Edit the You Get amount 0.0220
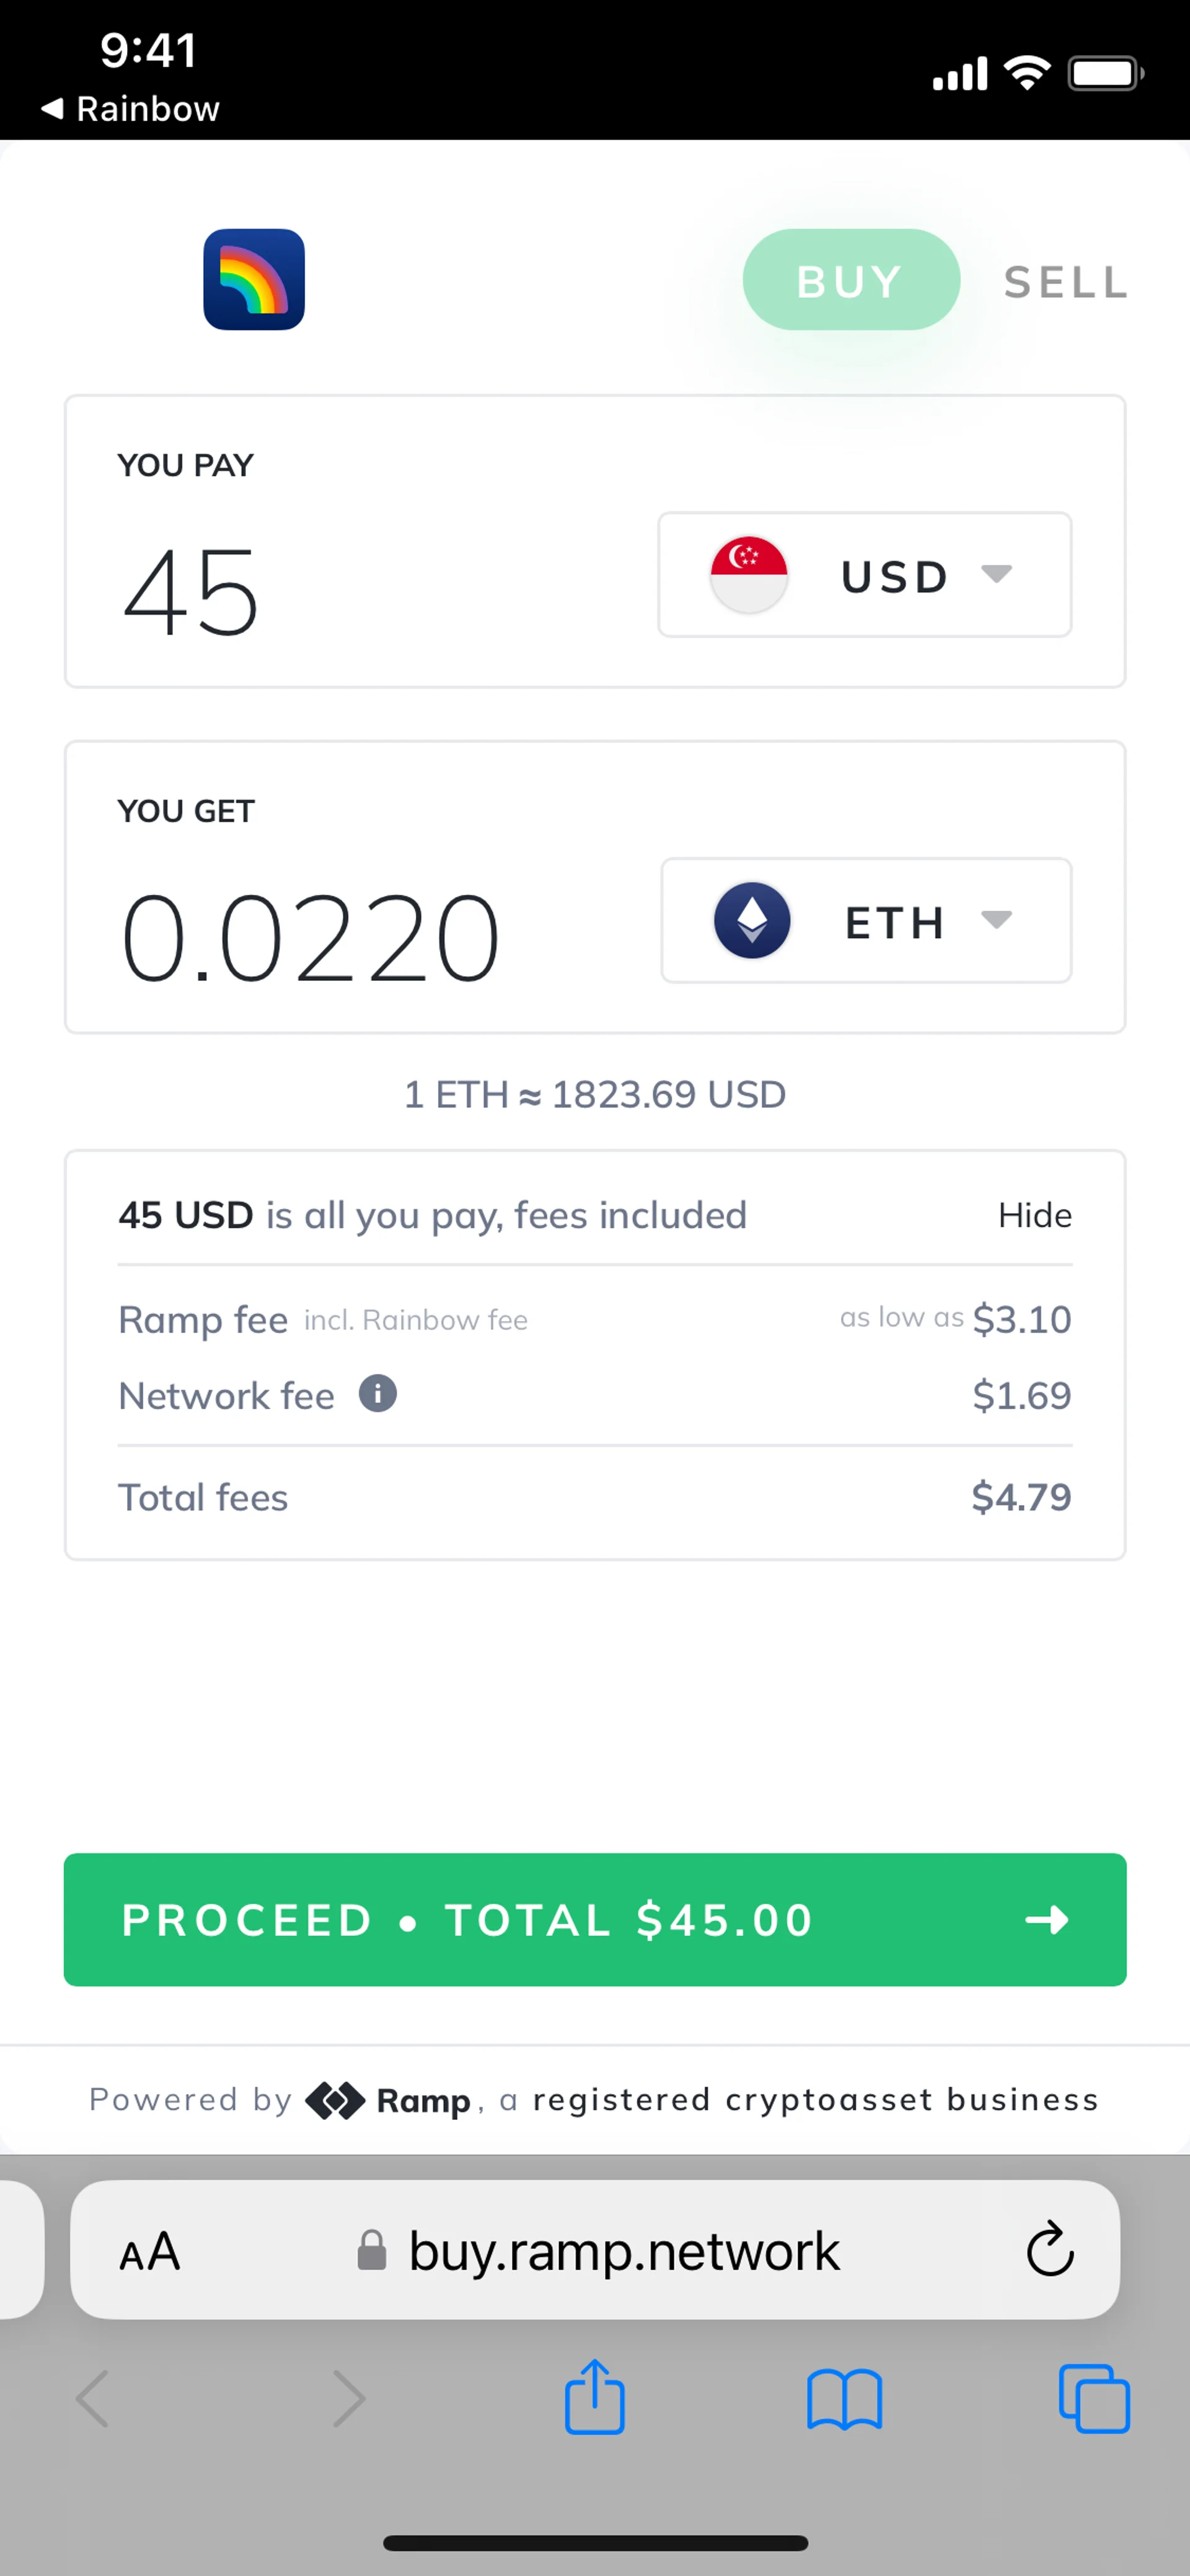 pos(310,937)
